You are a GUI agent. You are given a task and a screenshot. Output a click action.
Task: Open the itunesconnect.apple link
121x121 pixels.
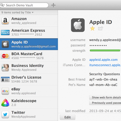pyautogui.click(x=105, y=65)
